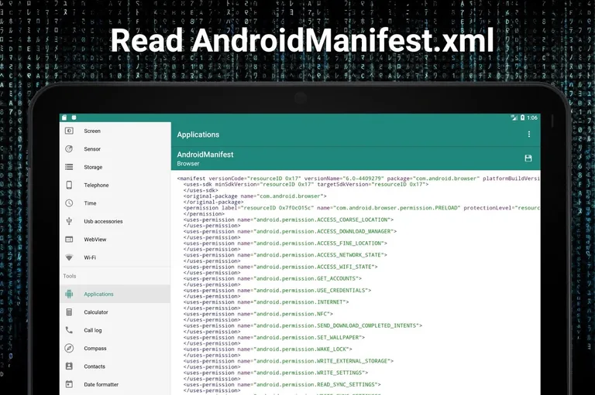This screenshot has width=595, height=395.
Task: Click the ACCESS_FINE_LOCATION permission line
Action: (x=285, y=243)
